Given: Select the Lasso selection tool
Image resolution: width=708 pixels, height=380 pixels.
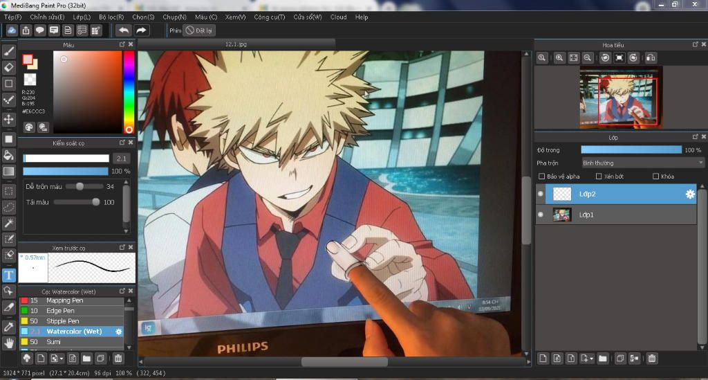Looking at the screenshot, I should (8, 207).
